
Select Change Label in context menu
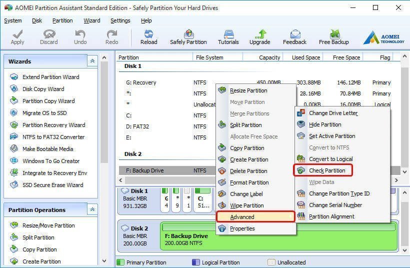tap(256, 194)
